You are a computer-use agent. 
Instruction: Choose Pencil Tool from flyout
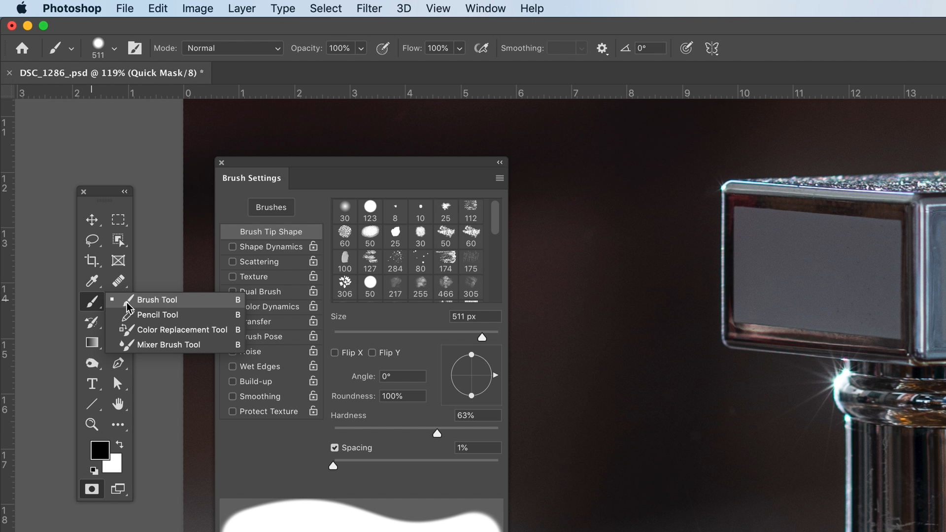coord(175,315)
